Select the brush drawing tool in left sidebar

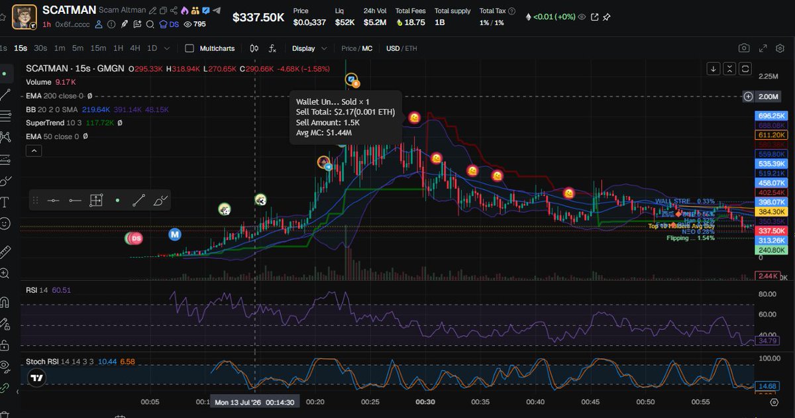point(5,180)
